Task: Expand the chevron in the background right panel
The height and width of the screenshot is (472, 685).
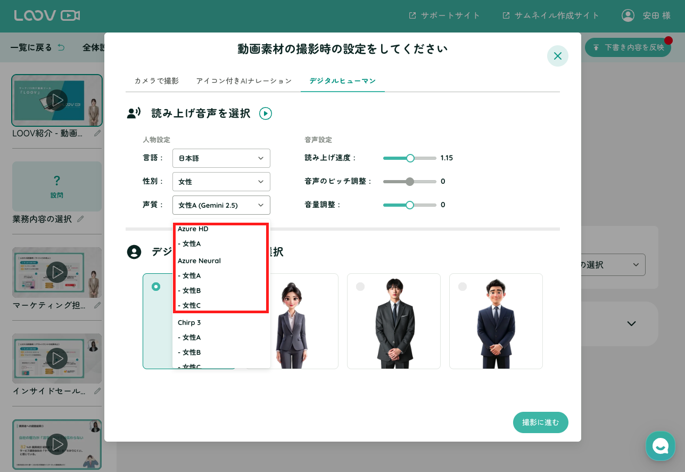Action: [631, 323]
